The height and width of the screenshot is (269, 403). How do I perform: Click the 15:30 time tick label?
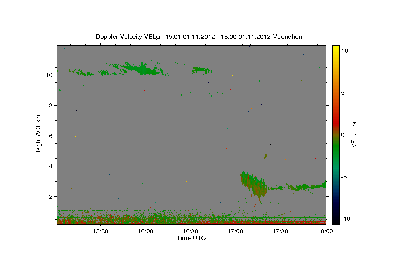pyautogui.click(x=100, y=232)
